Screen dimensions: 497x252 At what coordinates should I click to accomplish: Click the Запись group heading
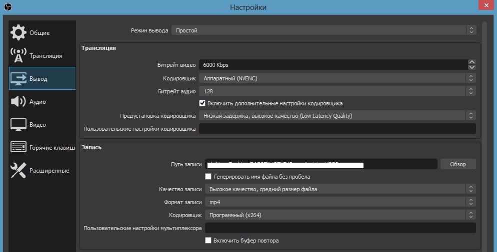pos(91,147)
